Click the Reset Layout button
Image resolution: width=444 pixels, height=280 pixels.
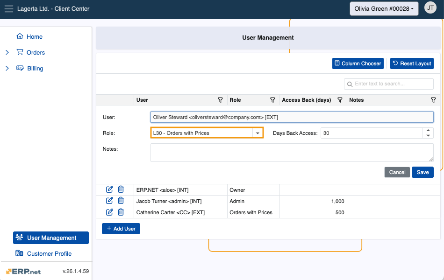[412, 63]
